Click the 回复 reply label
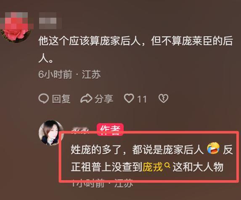This screenshot has height=200, width=241. [x=61, y=99]
